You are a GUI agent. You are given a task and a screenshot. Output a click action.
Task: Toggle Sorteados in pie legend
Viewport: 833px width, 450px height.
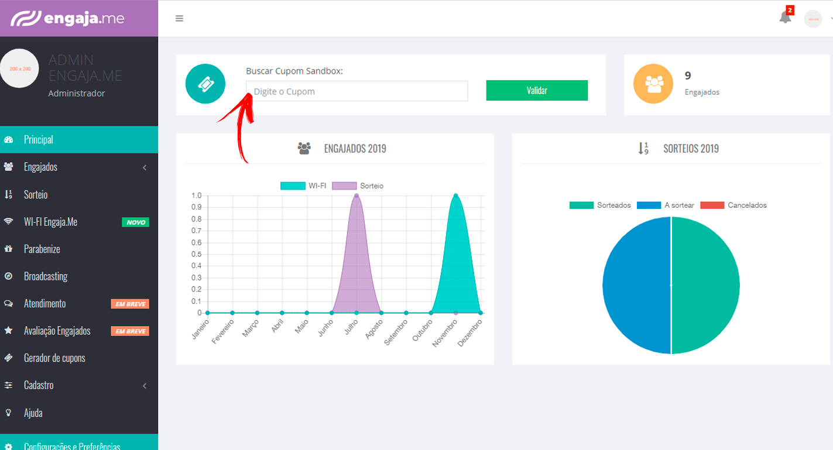pyautogui.click(x=600, y=205)
